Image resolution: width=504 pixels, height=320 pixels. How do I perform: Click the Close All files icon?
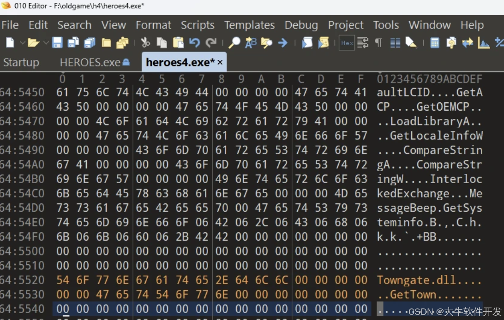pyautogui.click(x=122, y=43)
